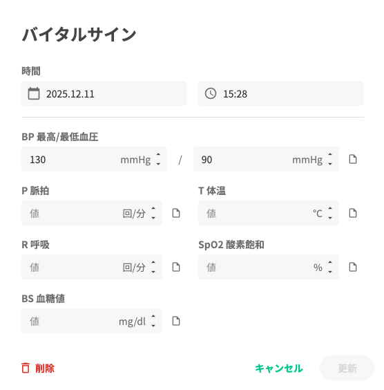Click the 更新 update button
The height and width of the screenshot is (390, 384).
coord(347,368)
